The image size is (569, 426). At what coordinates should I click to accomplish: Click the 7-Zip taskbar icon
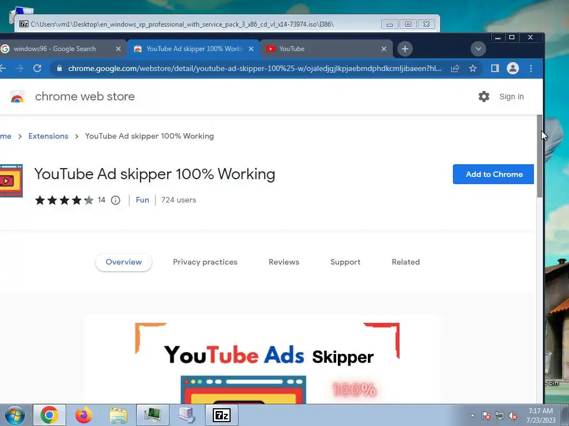click(x=222, y=415)
